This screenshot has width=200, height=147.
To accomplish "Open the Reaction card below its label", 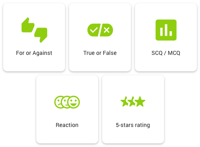I will point(67,135).
